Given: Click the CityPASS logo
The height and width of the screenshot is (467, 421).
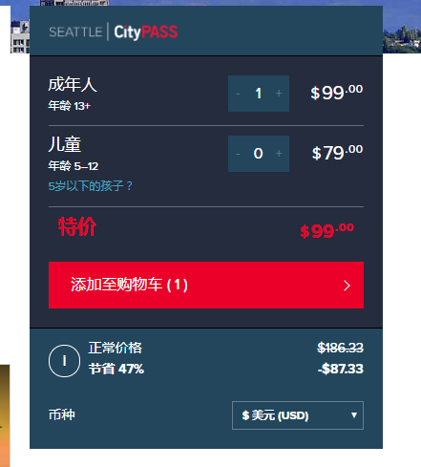Looking at the screenshot, I should click(146, 32).
